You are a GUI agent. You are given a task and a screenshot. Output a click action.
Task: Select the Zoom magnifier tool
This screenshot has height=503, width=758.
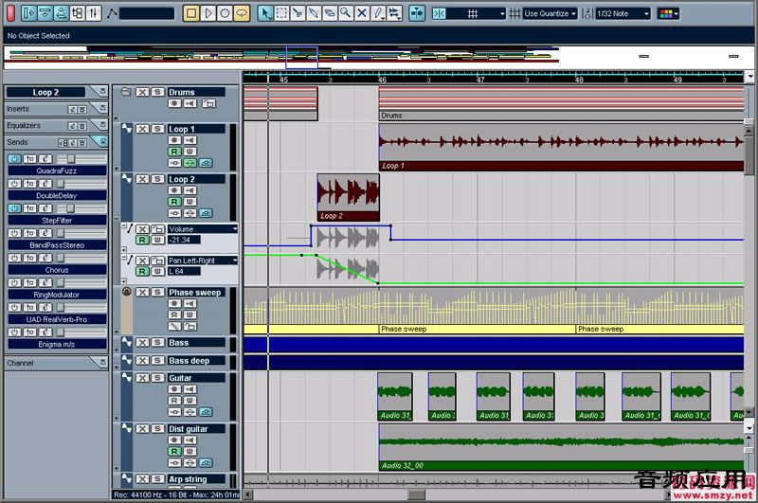point(346,13)
